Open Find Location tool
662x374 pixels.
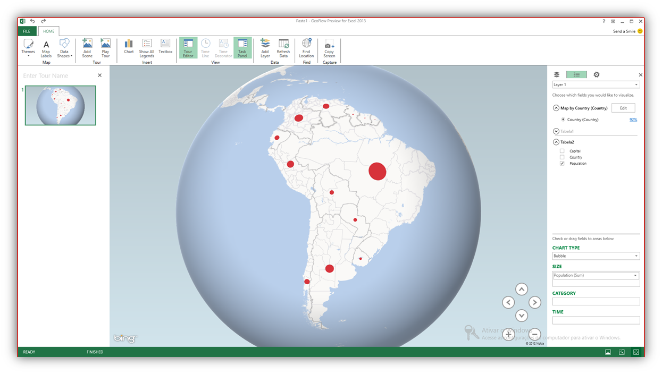coord(306,48)
